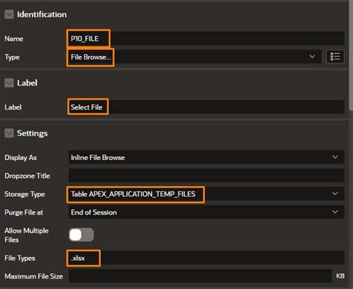Toggle the Allow Multiple Files switch
Viewport: 353px width, 289px height.
(81, 235)
